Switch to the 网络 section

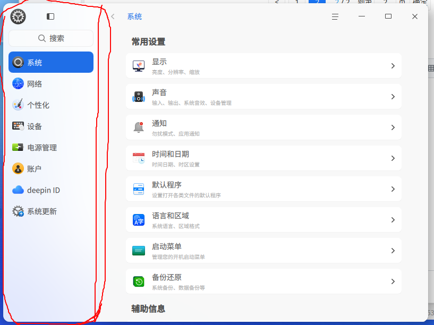pos(51,83)
